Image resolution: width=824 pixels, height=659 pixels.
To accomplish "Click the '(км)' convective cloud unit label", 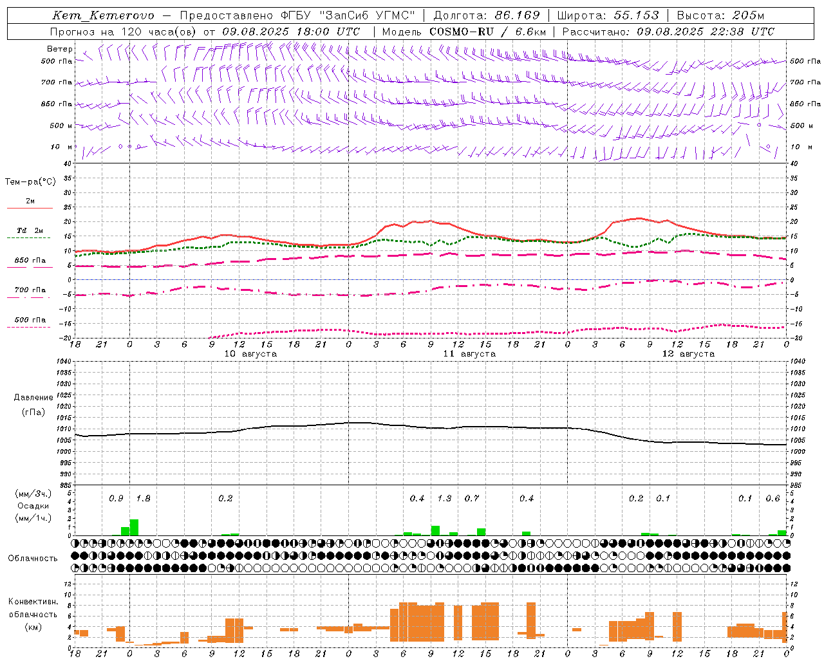I will (33, 627).
